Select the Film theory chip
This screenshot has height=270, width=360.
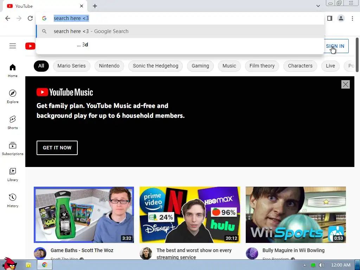click(262, 66)
